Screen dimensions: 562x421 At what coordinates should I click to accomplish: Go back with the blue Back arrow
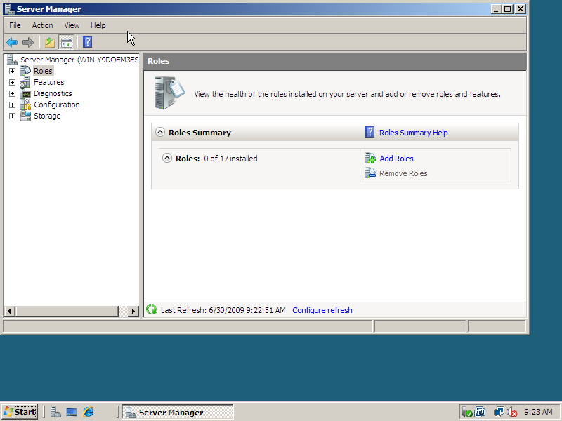(12, 43)
